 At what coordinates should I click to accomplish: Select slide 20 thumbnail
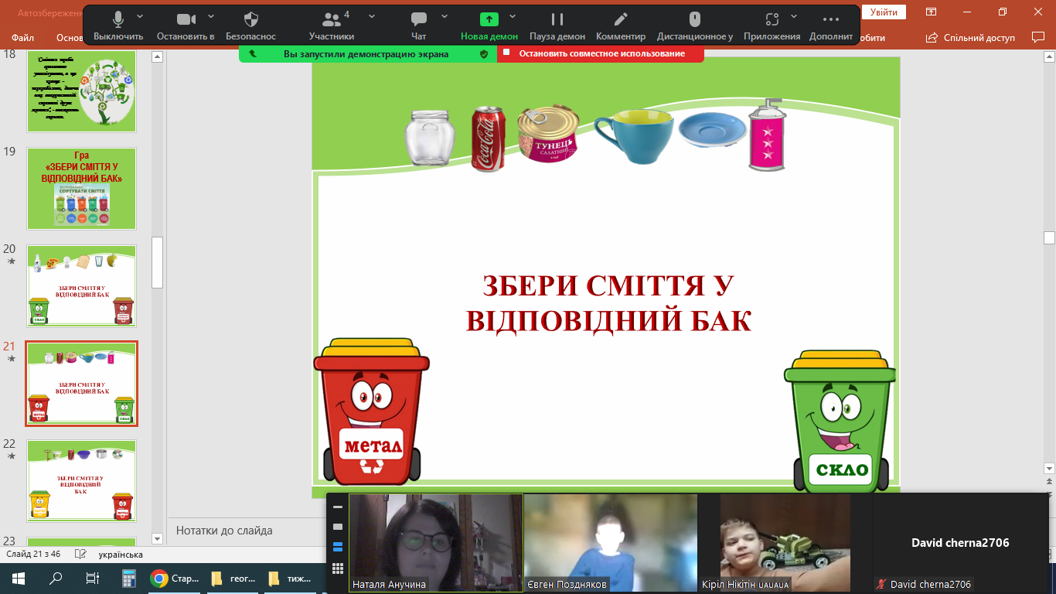(82, 286)
